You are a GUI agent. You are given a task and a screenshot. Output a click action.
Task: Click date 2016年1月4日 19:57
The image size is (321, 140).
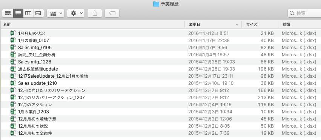pyautogui.click(x=209, y=55)
